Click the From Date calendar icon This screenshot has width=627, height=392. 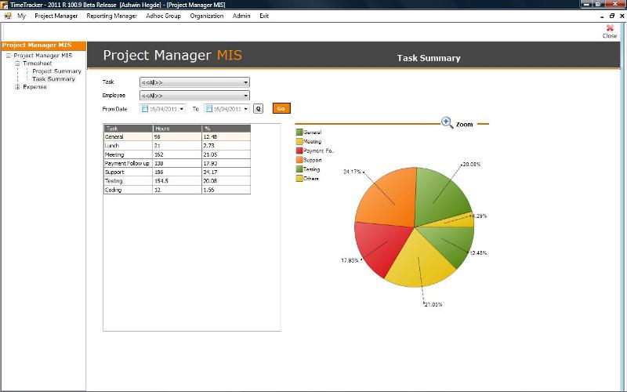tap(146, 109)
